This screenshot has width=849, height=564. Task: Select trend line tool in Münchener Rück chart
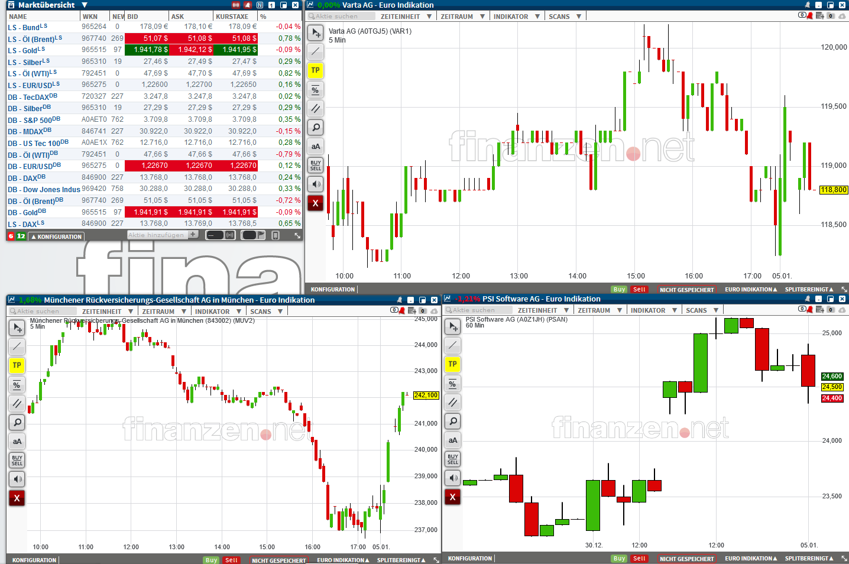point(17,346)
